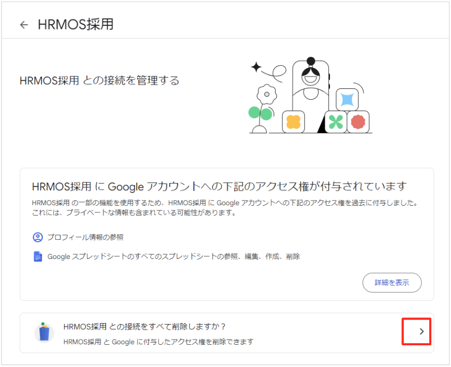The height and width of the screenshot is (367, 451).
Task: Click the trash bin deletion icon
Action: [x=44, y=333]
